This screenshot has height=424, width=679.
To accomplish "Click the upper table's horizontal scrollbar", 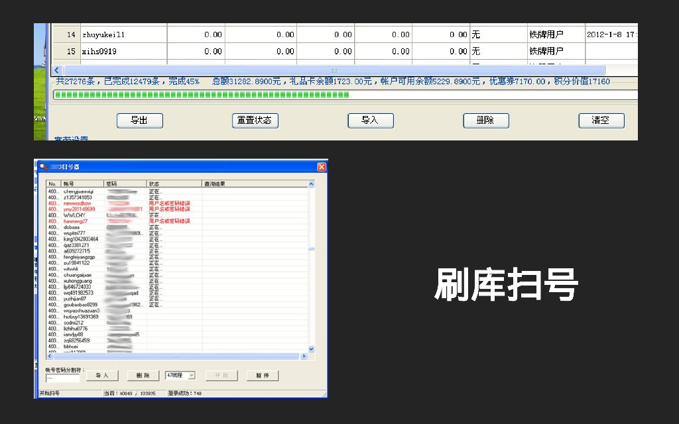I will [334, 70].
